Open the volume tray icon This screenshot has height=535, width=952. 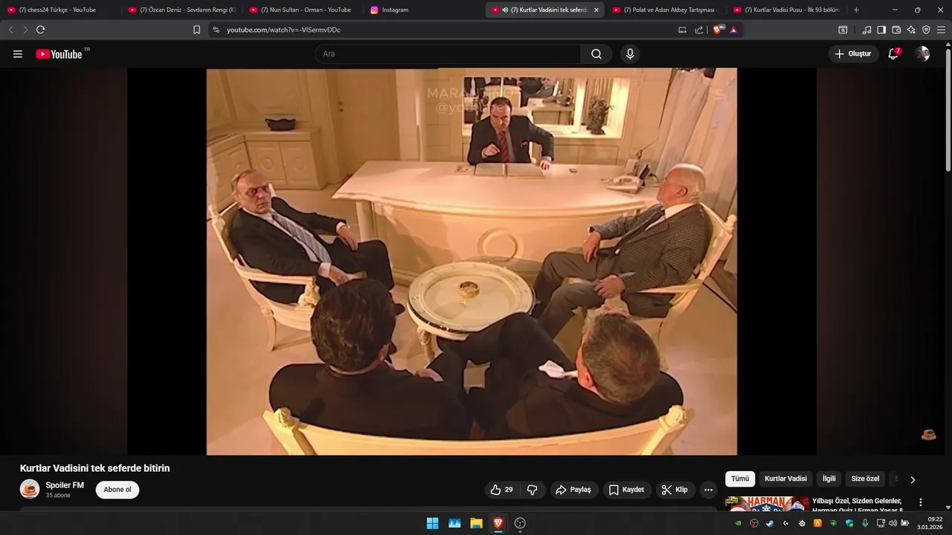pos(892,523)
